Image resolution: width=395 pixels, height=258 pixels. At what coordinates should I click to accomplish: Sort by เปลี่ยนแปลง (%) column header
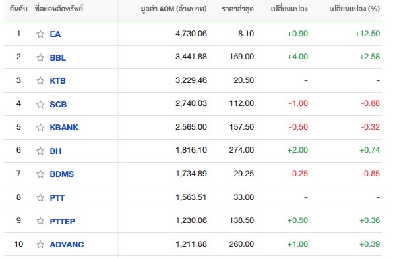pyautogui.click(x=354, y=9)
